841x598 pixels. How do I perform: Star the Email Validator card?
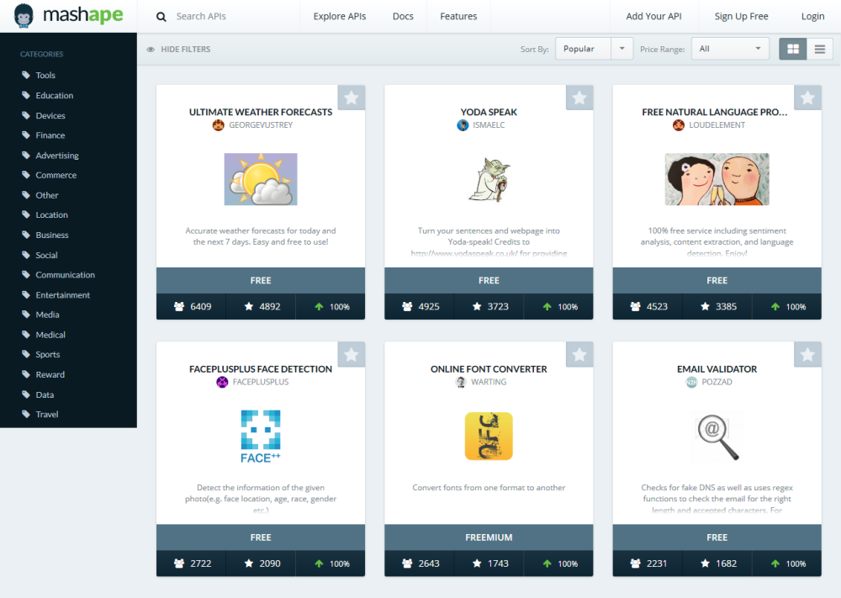click(807, 354)
